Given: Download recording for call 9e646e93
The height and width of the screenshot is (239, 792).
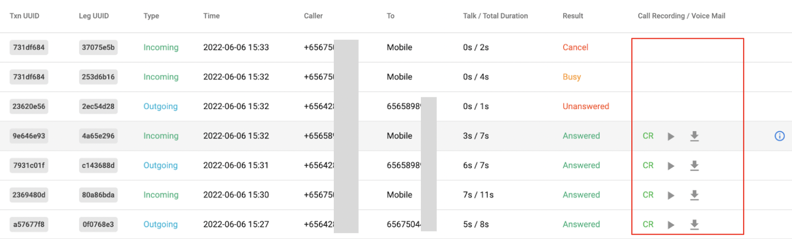Looking at the screenshot, I should 694,136.
